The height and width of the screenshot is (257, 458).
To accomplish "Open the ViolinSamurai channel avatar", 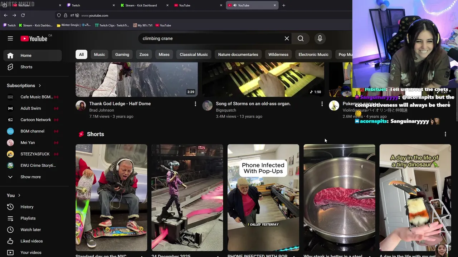I will pyautogui.click(x=334, y=106).
